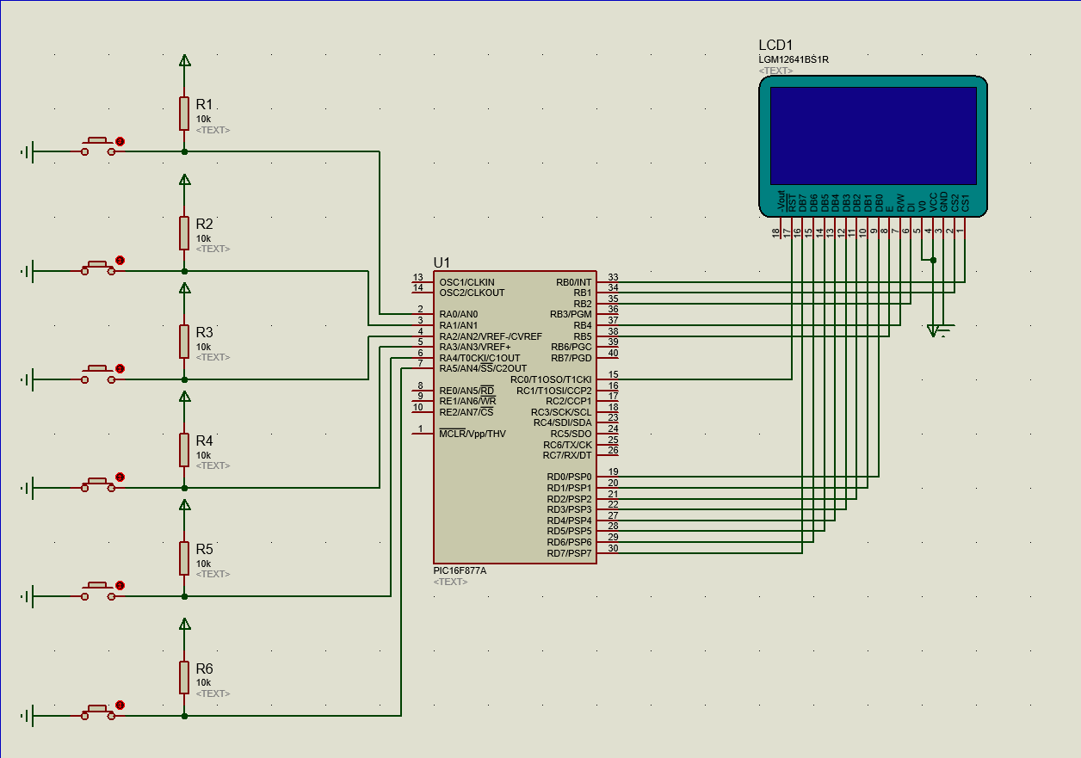Click the RA5/AN4/SS/C2OUT pin label
Viewport: 1081px width, 758px height.
[x=483, y=368]
